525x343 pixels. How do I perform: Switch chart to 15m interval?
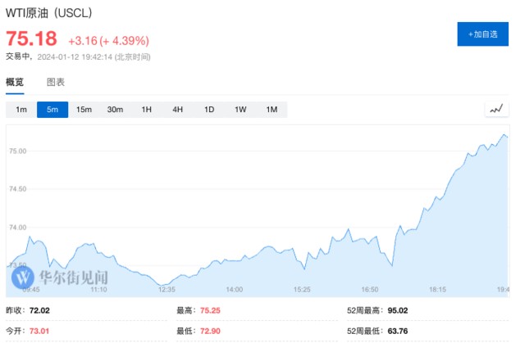[x=84, y=110]
